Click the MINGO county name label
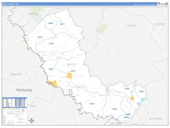This screenshot has height=128, width=170. (x=72, y=64)
